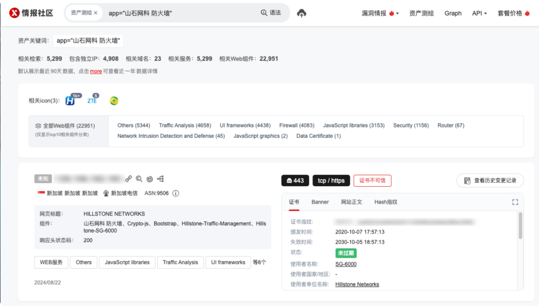The height and width of the screenshot is (306, 539).
Task: Switch to the 网站正文 tab
Action: [351, 202]
